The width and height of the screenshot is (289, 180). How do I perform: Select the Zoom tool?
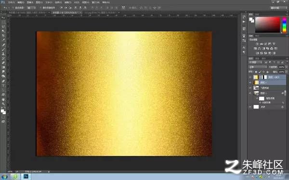pos(3,104)
